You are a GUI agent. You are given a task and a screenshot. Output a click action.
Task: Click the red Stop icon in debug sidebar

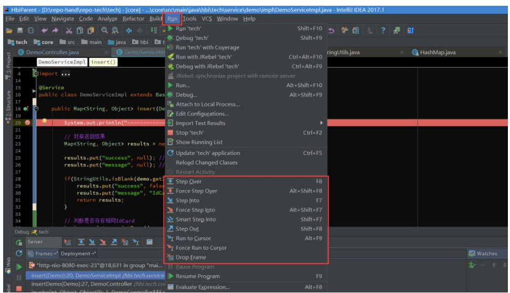pos(19,288)
